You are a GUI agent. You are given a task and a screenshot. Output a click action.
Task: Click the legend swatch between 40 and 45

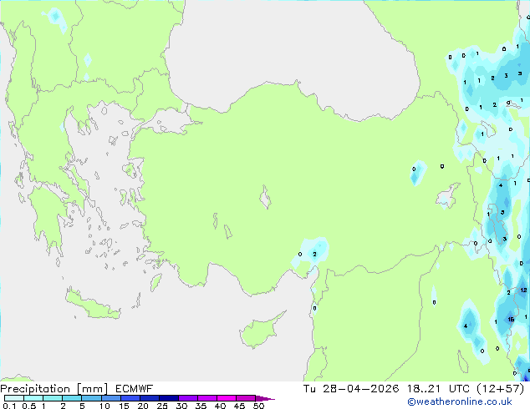(x=227, y=398)
